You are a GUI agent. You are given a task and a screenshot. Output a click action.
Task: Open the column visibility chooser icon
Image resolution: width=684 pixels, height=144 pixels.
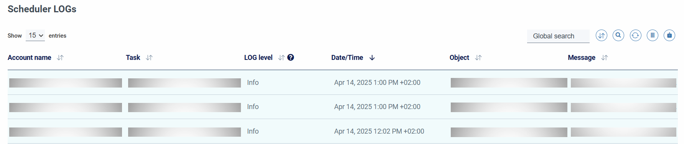coord(652,36)
